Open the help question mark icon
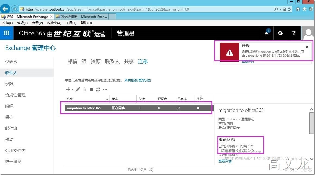315x175 pixels. click(x=294, y=33)
